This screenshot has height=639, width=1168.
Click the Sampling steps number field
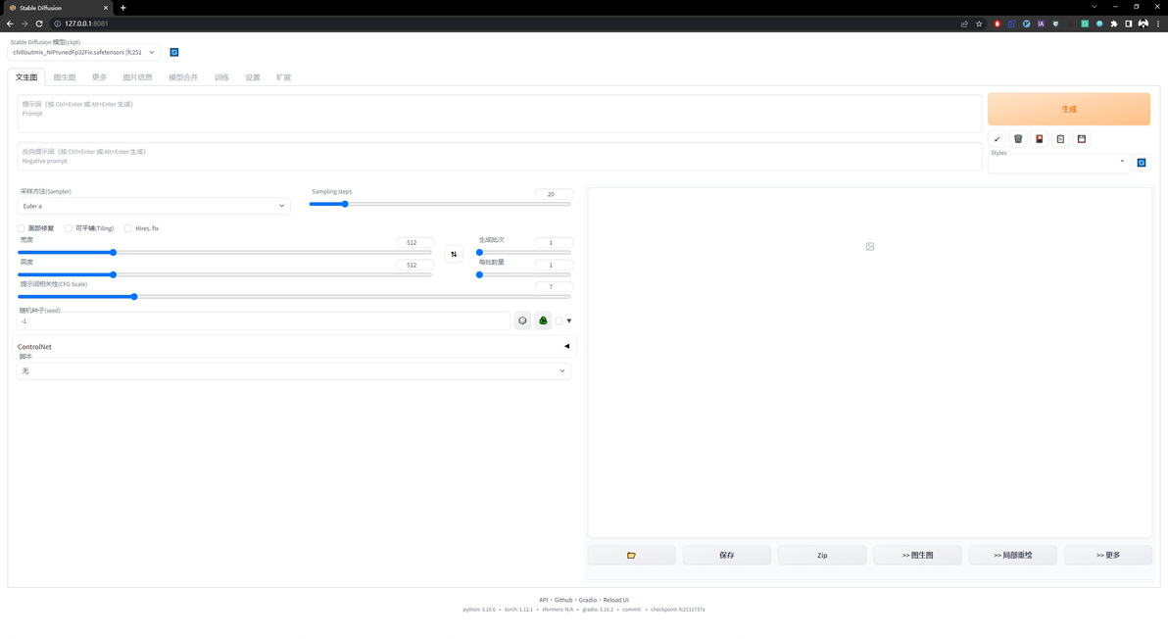tap(554, 194)
